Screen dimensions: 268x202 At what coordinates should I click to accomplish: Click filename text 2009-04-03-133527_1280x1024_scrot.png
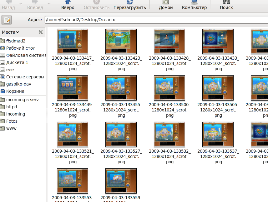tap(121, 157)
